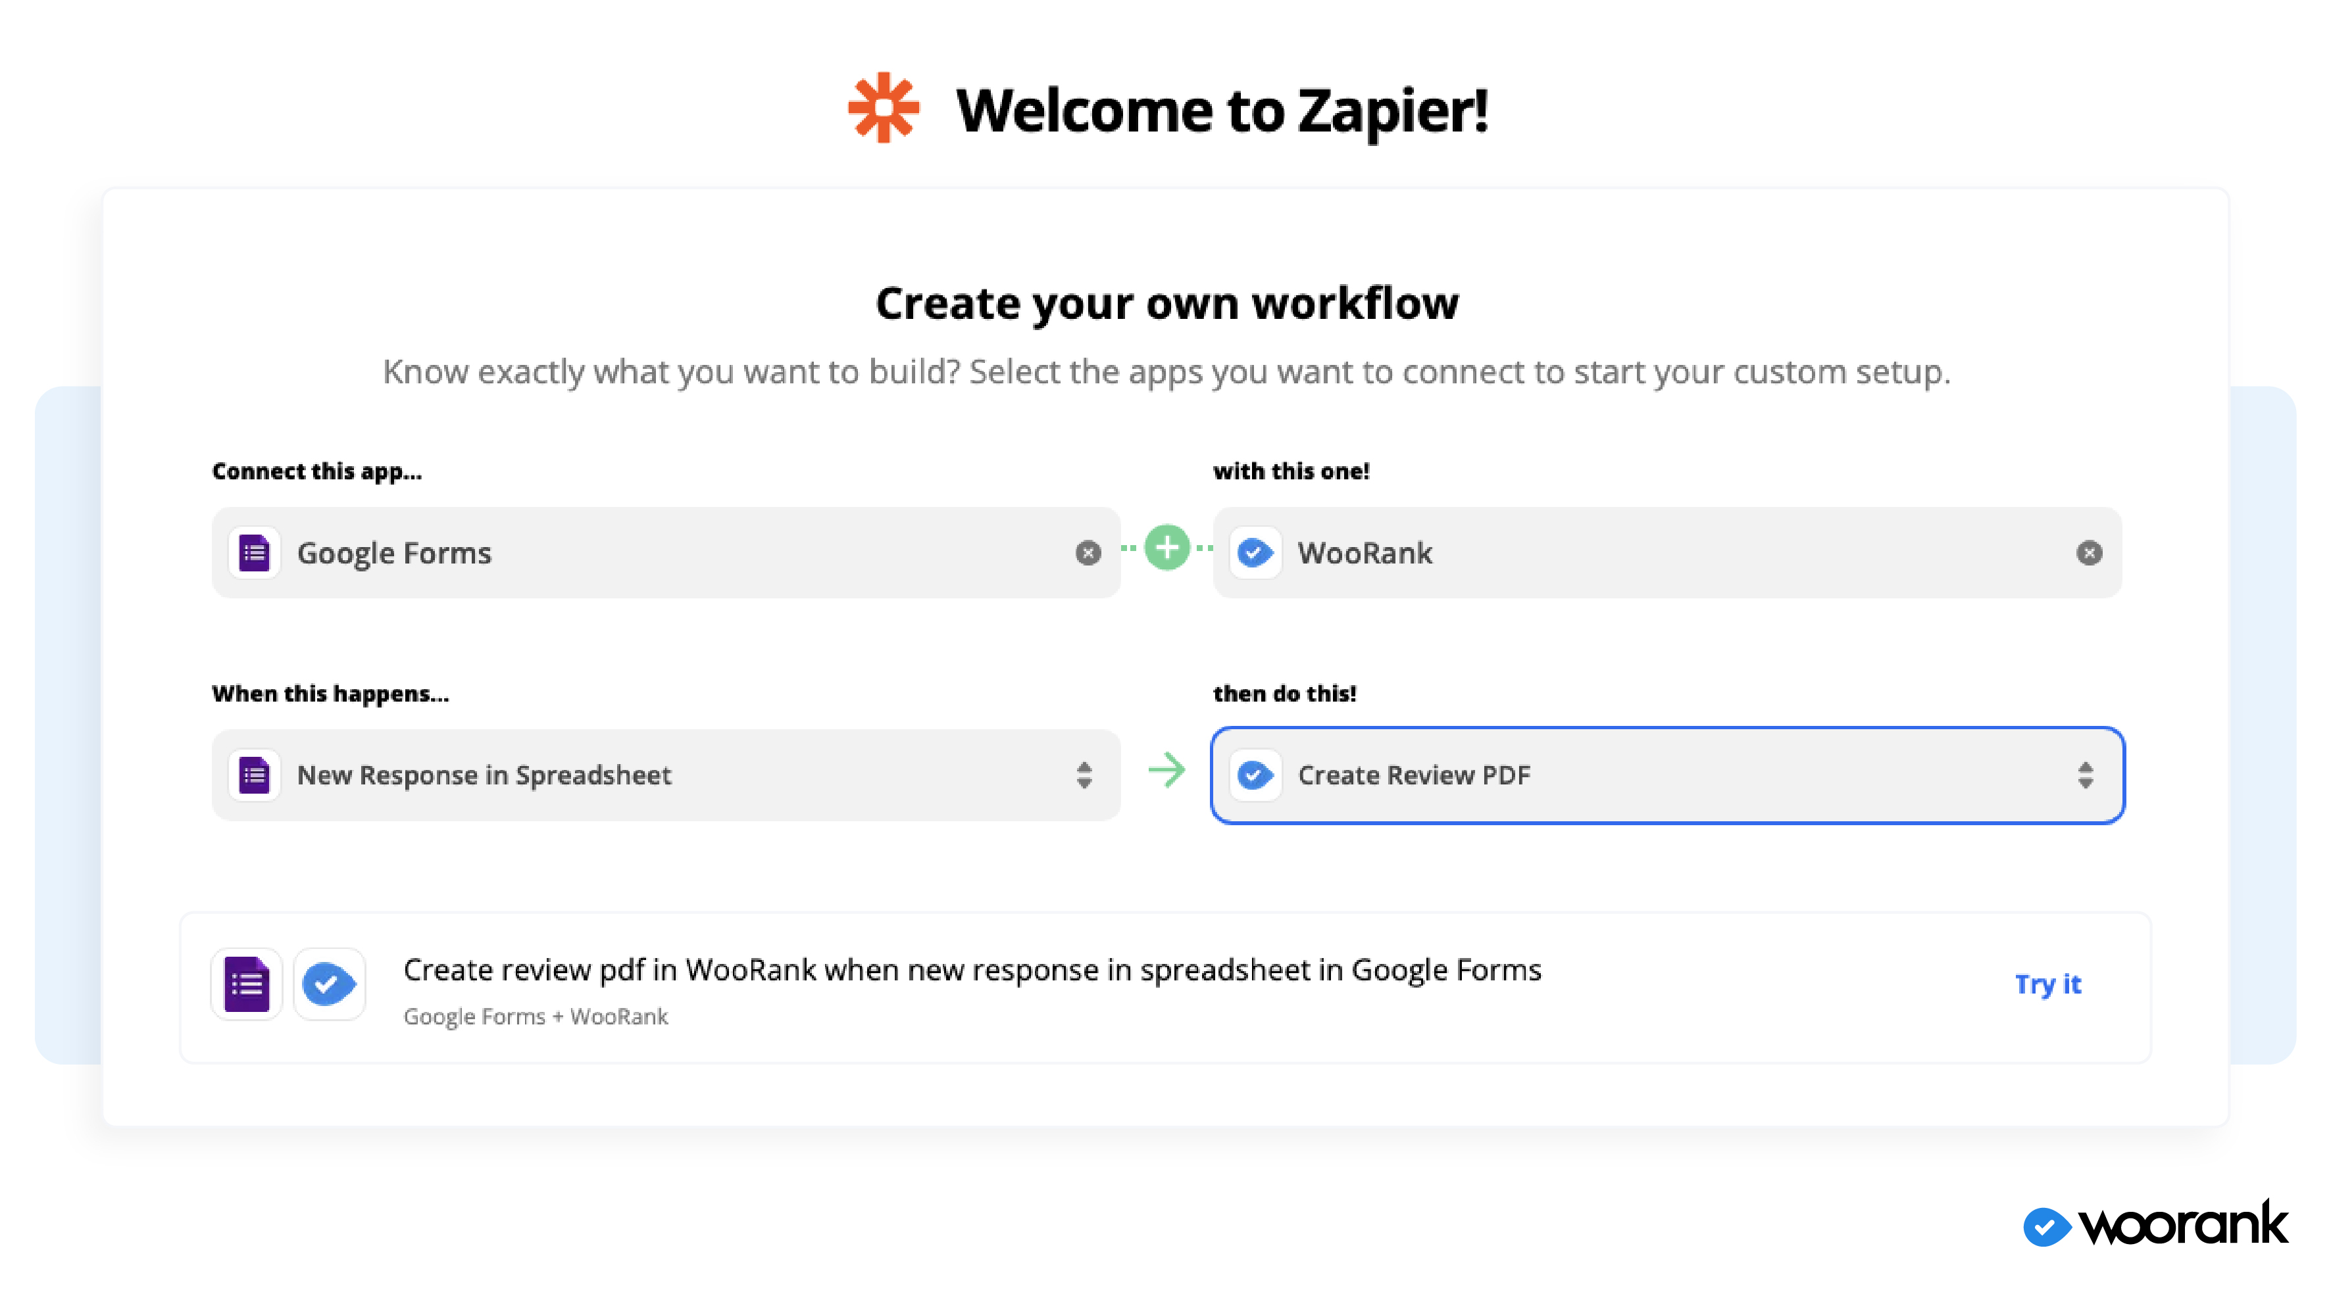Click the WooRank icon in app field
The width and height of the screenshot is (2331, 1296).
pyautogui.click(x=1255, y=552)
